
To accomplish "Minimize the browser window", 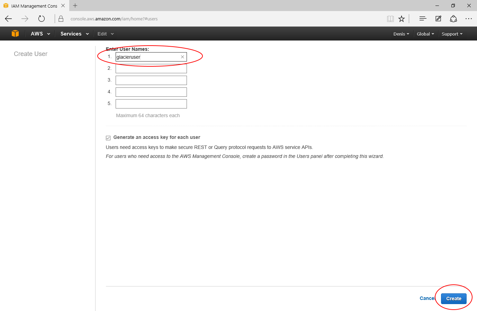I will pos(437,6).
